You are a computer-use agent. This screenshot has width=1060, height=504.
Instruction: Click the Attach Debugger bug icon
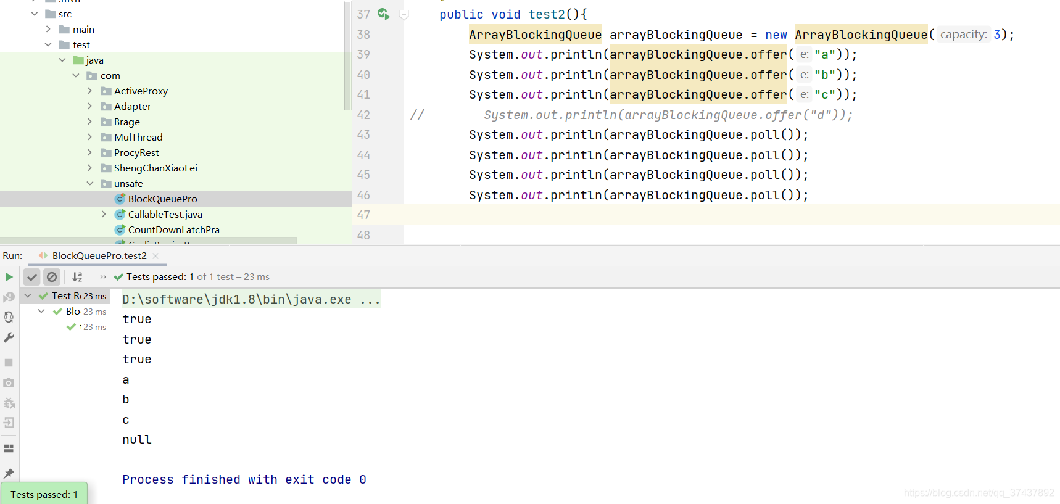click(x=9, y=403)
